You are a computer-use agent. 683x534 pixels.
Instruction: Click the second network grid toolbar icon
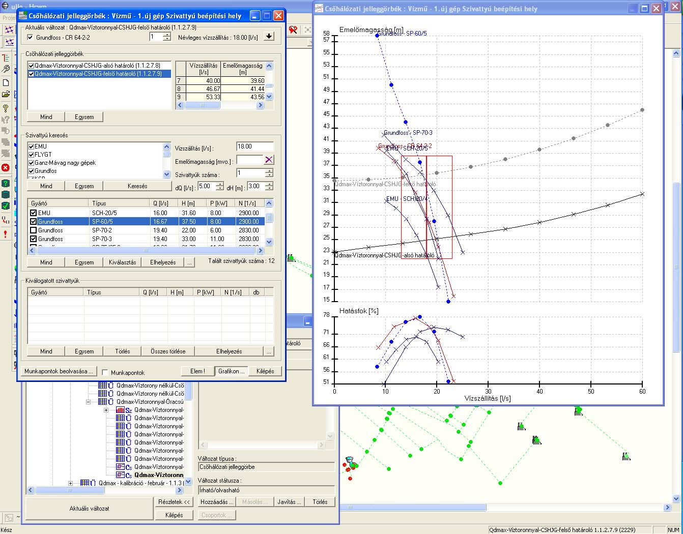(x=9, y=42)
